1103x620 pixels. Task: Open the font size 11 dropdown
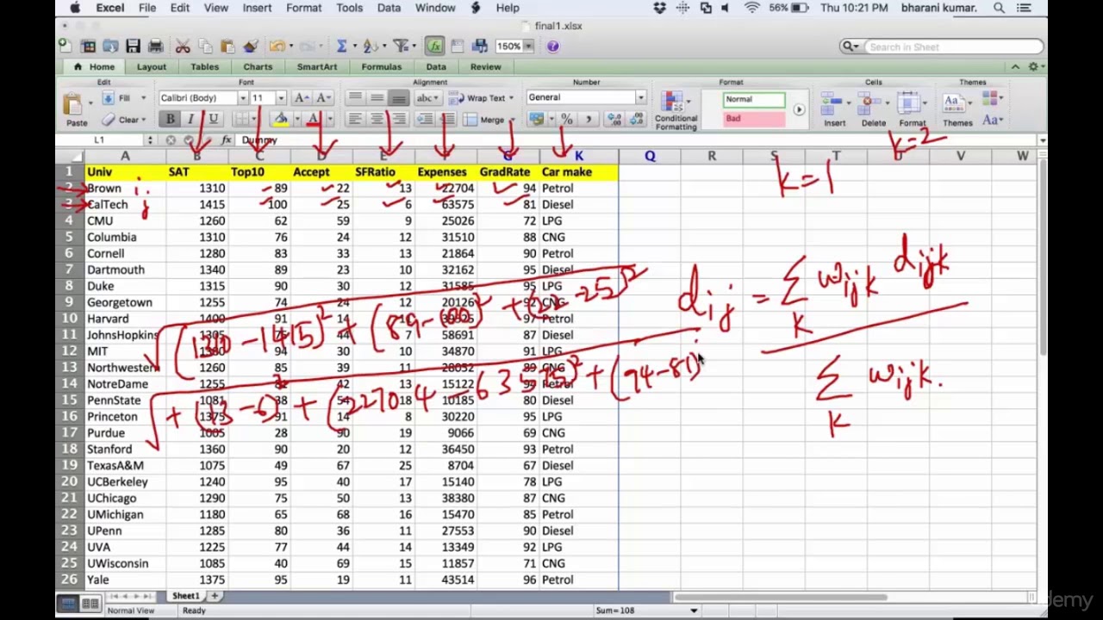(x=280, y=98)
